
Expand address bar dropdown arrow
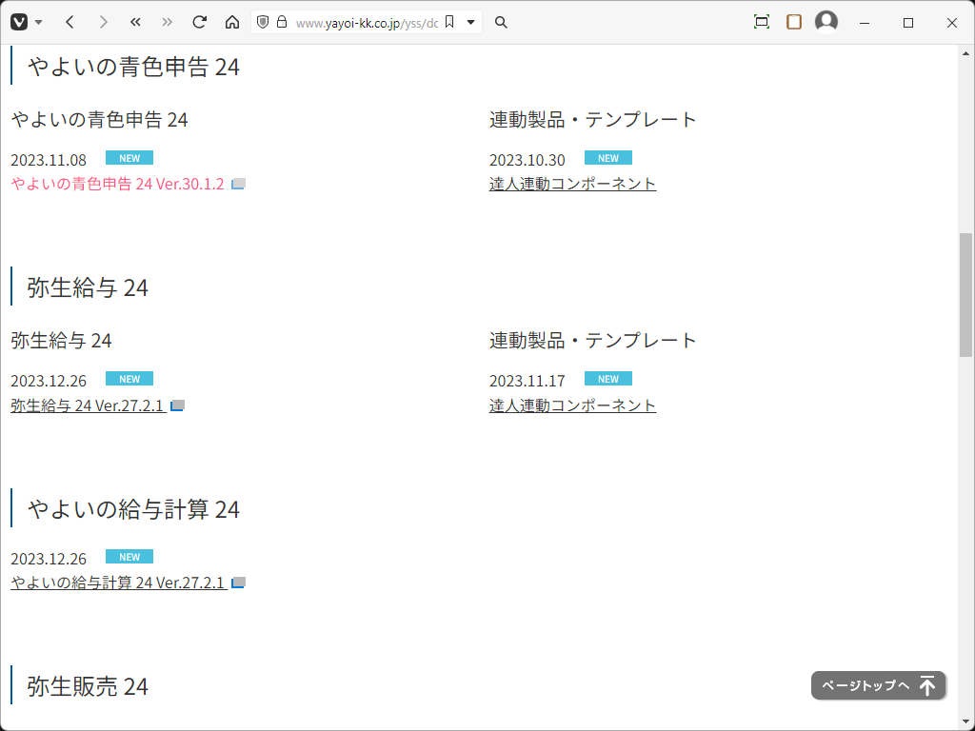coord(470,23)
